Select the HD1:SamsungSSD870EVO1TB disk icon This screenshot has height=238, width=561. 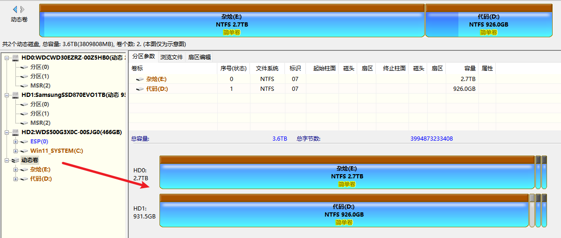pos(15,95)
